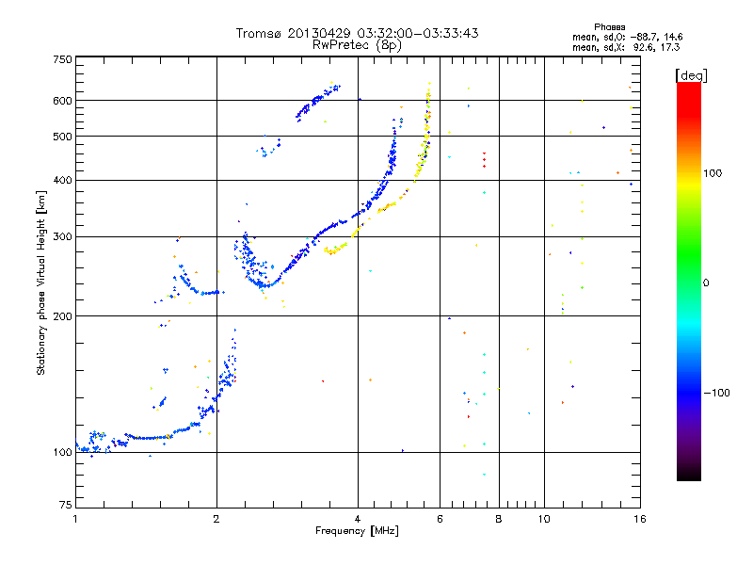The image size is (753, 565).
Task: Click the x-axis label 'Frequency [MHz]'
Action: click(357, 531)
